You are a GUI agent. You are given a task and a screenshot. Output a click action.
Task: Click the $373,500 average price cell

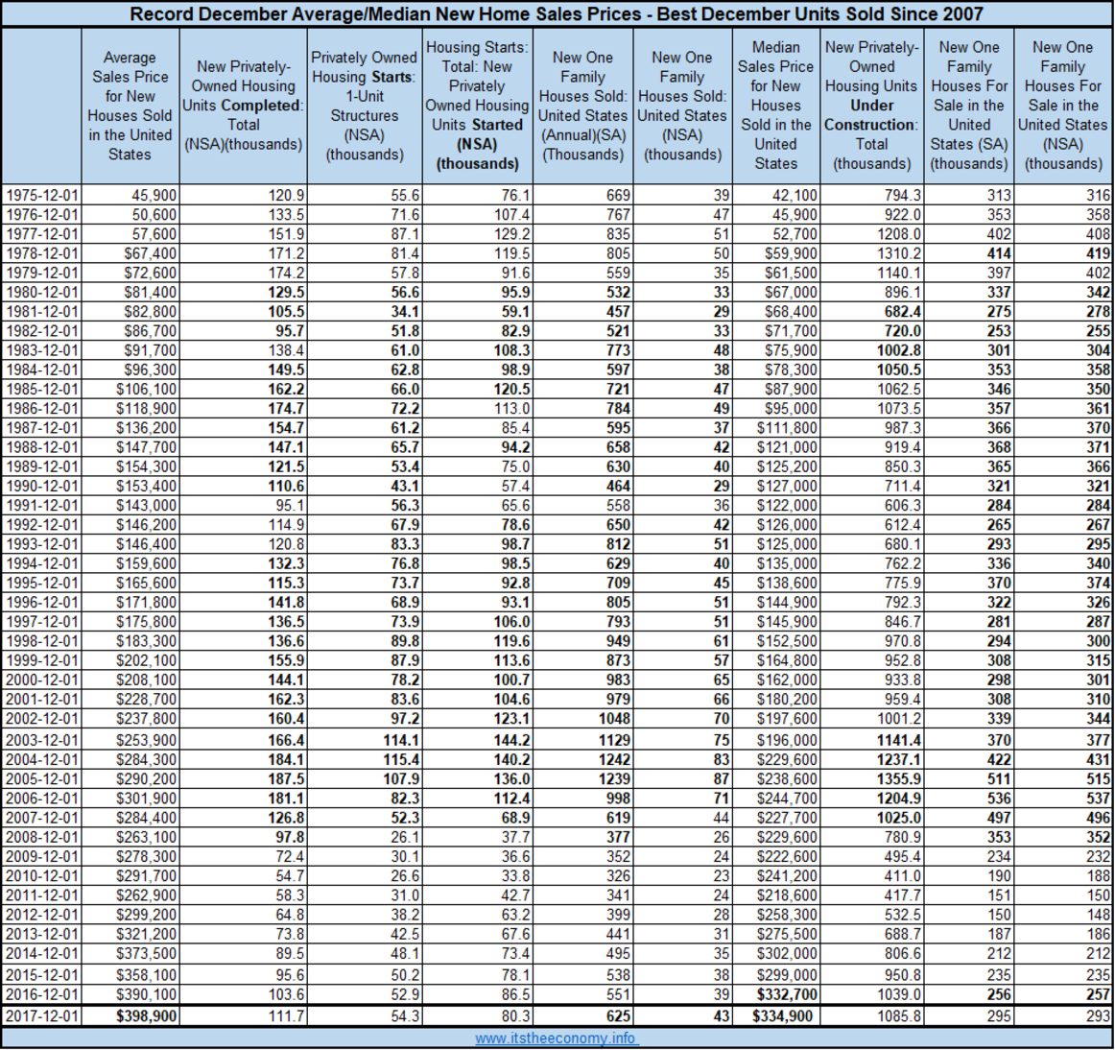(x=130, y=953)
